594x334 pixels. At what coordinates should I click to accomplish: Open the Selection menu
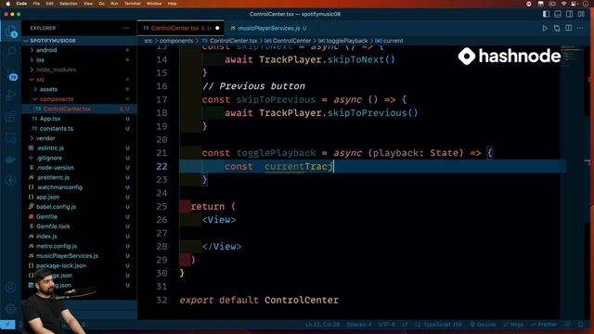point(69,4)
